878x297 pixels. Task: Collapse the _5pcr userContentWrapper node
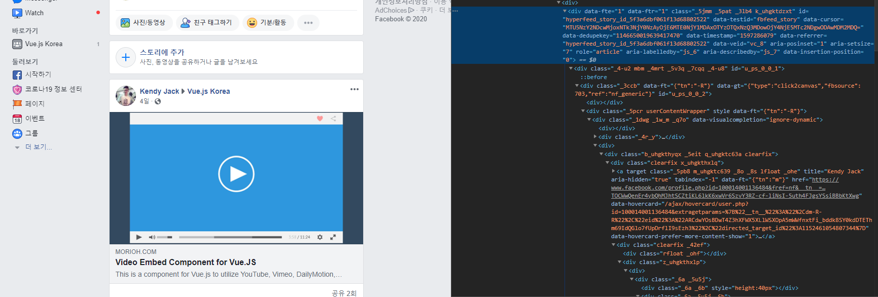click(583, 111)
